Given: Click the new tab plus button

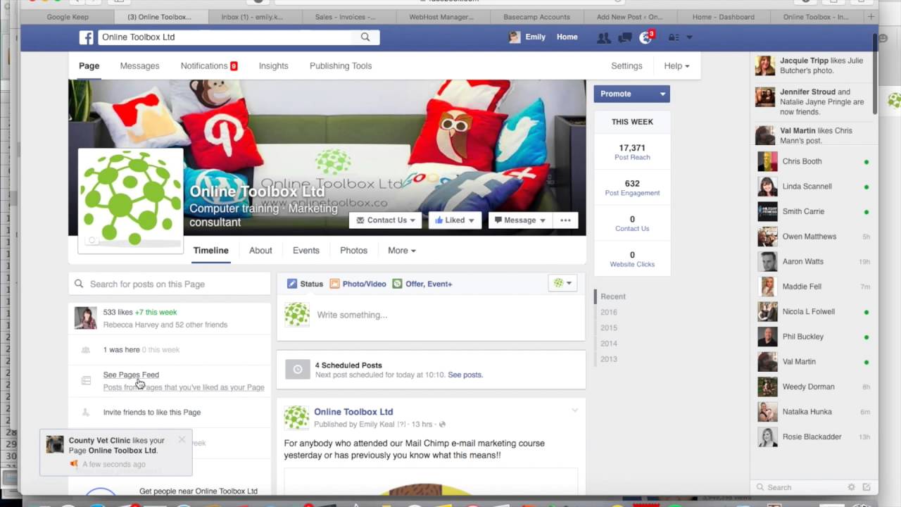Looking at the screenshot, I should [x=871, y=17].
